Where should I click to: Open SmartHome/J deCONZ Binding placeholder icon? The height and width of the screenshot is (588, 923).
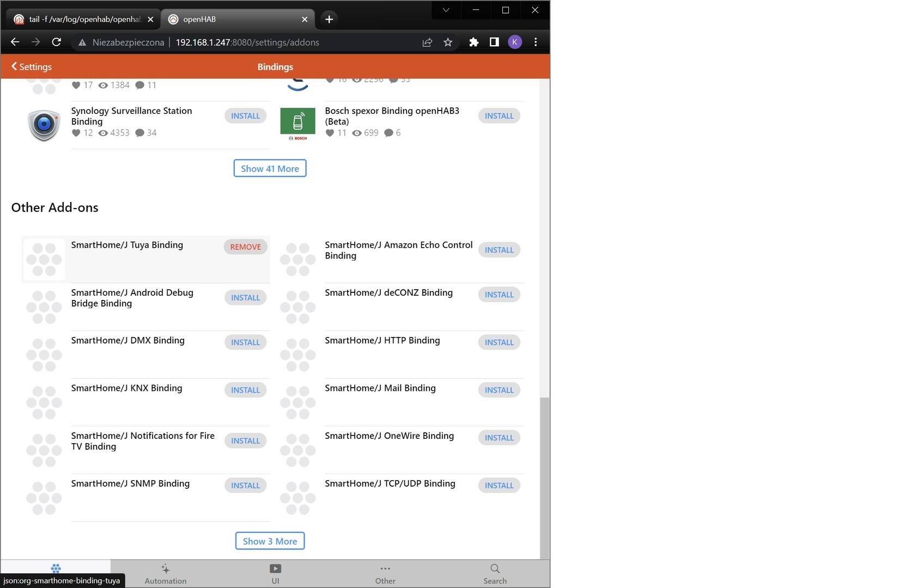coord(297,307)
